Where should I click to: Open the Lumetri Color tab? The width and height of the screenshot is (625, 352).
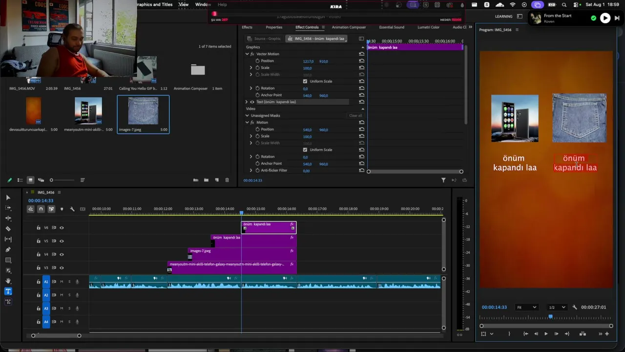[428, 27]
